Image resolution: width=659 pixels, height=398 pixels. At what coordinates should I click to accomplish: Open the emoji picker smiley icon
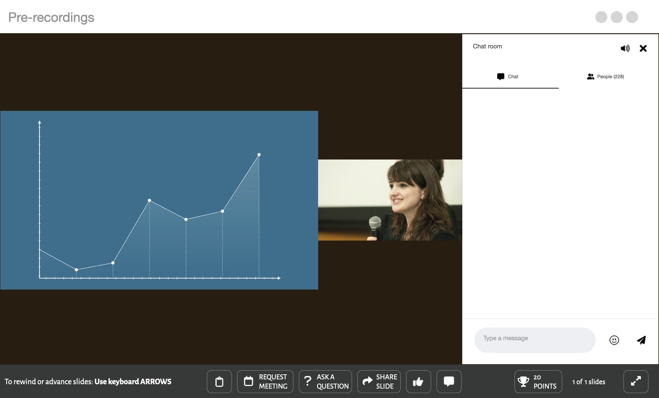click(x=614, y=340)
